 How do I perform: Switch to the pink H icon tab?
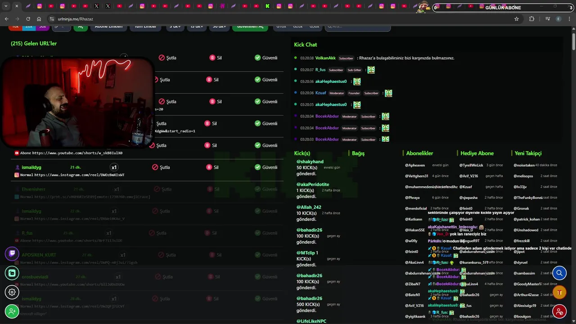pyautogui.click(x=222, y=6)
